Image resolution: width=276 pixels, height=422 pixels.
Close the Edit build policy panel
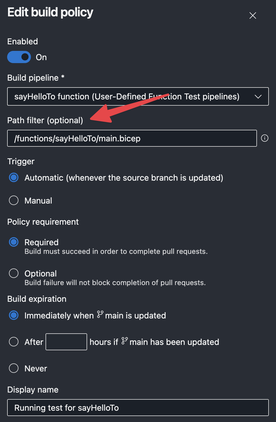[253, 15]
